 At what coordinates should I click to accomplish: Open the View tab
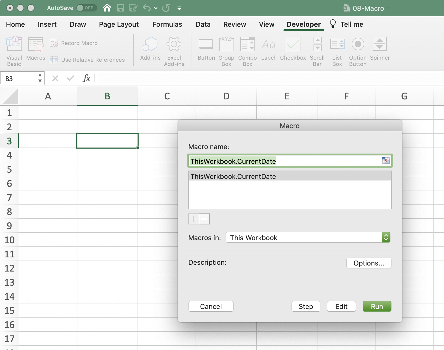coord(266,24)
